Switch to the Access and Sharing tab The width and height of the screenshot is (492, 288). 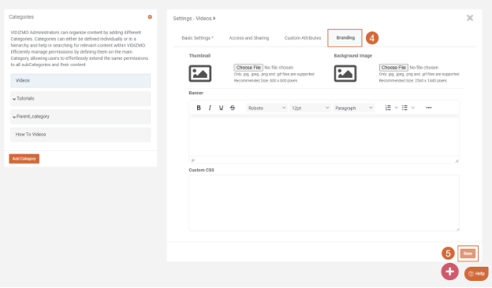[x=249, y=39]
